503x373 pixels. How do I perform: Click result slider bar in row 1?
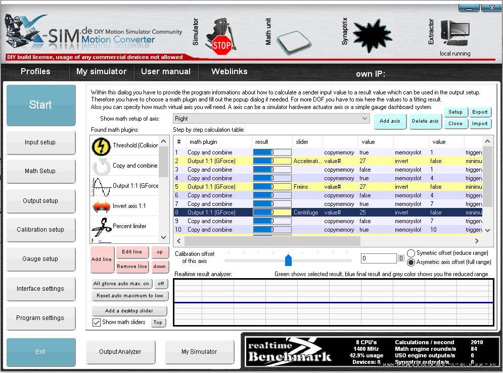pyautogui.click(x=272, y=152)
